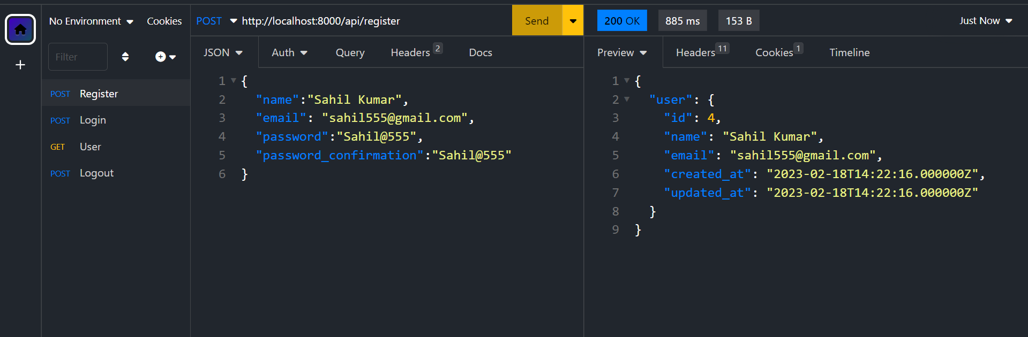Click the Insomnia home icon
The height and width of the screenshot is (337, 1028).
click(x=20, y=29)
